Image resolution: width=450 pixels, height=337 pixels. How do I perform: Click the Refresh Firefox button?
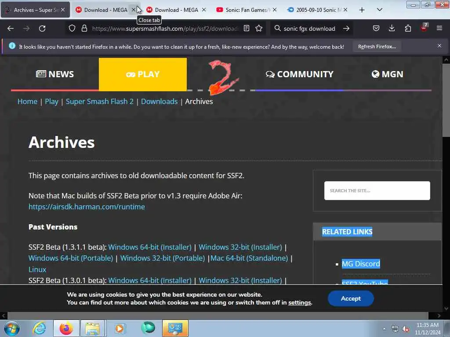click(x=377, y=47)
